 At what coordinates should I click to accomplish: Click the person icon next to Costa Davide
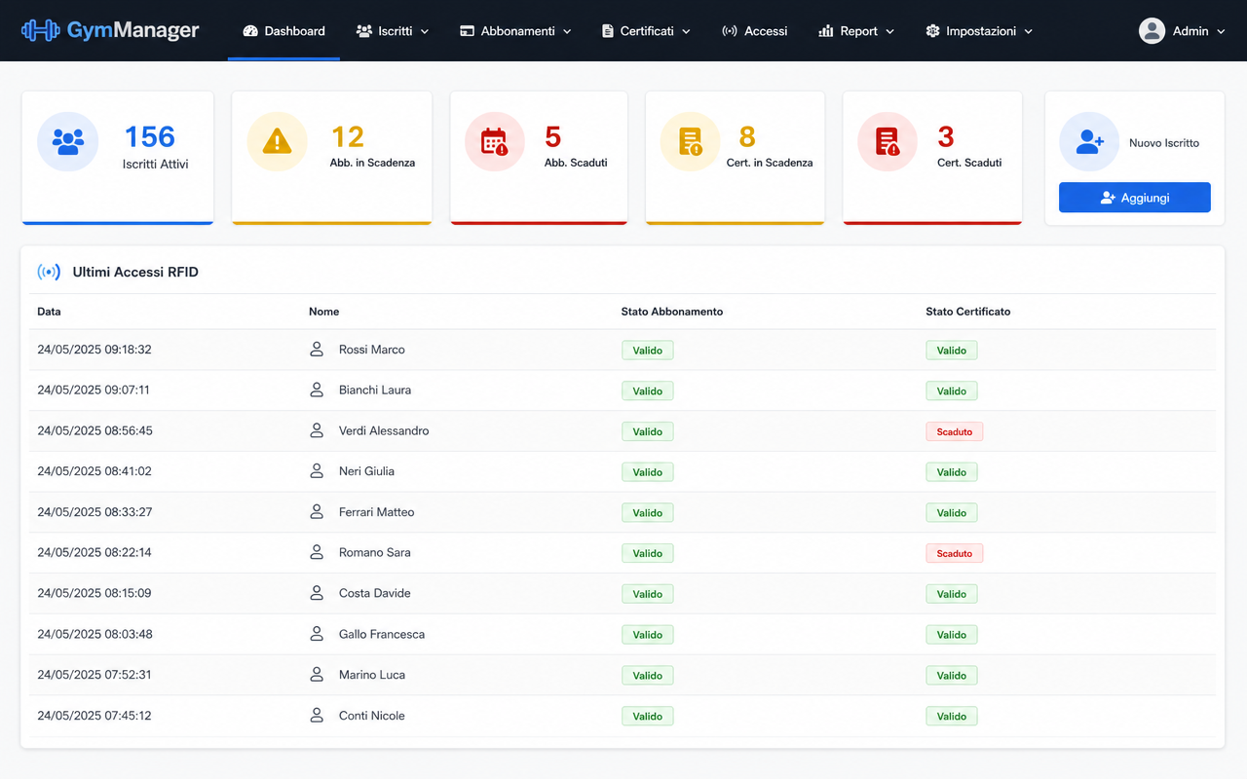317,593
